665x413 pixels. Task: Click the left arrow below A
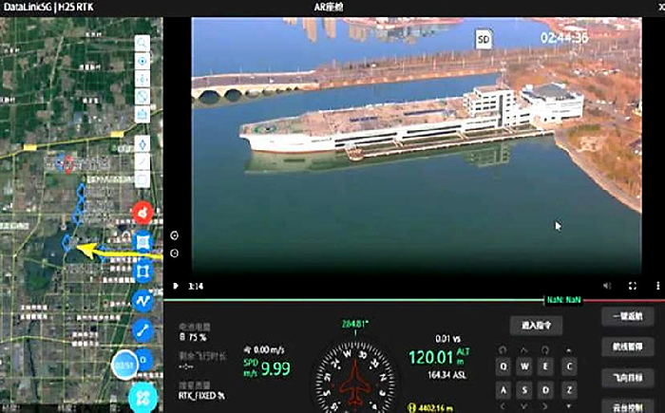pos(503,406)
